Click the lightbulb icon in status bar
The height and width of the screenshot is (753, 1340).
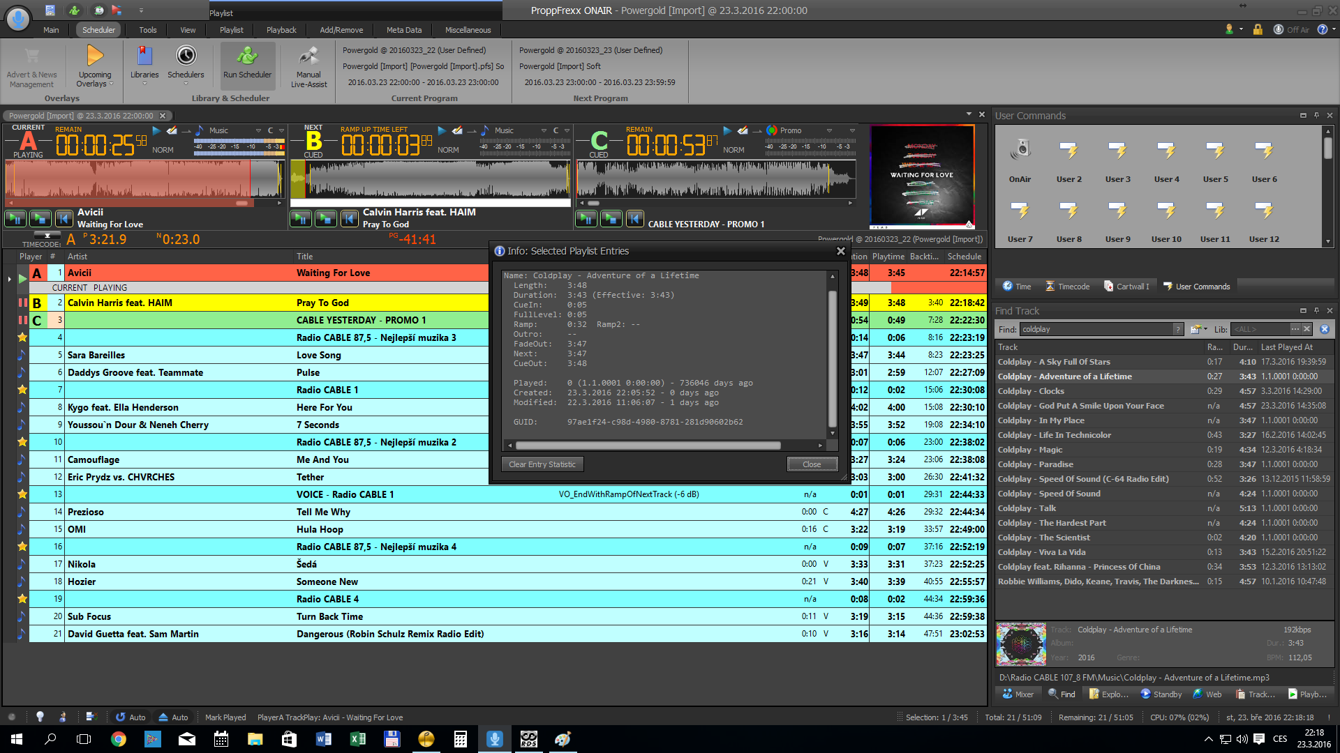pyautogui.click(x=40, y=717)
